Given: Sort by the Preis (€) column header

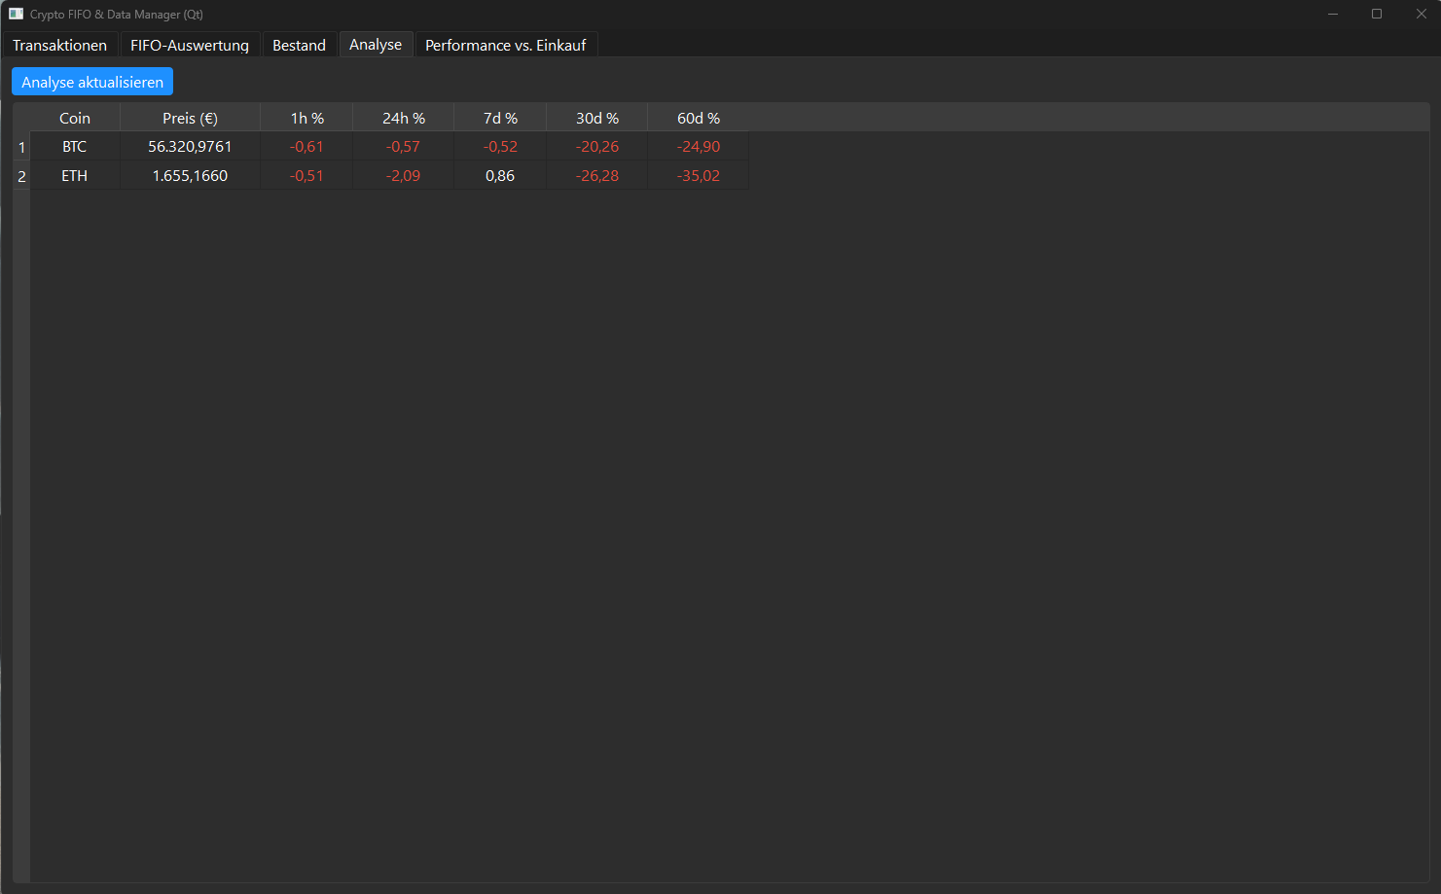Looking at the screenshot, I should (190, 118).
